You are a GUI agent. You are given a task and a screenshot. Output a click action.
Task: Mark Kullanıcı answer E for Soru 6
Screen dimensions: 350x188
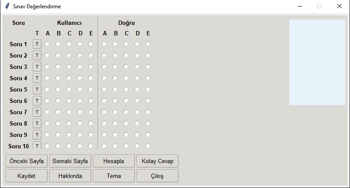pos(91,100)
